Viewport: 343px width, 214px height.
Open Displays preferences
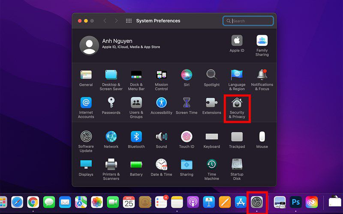coord(86,167)
